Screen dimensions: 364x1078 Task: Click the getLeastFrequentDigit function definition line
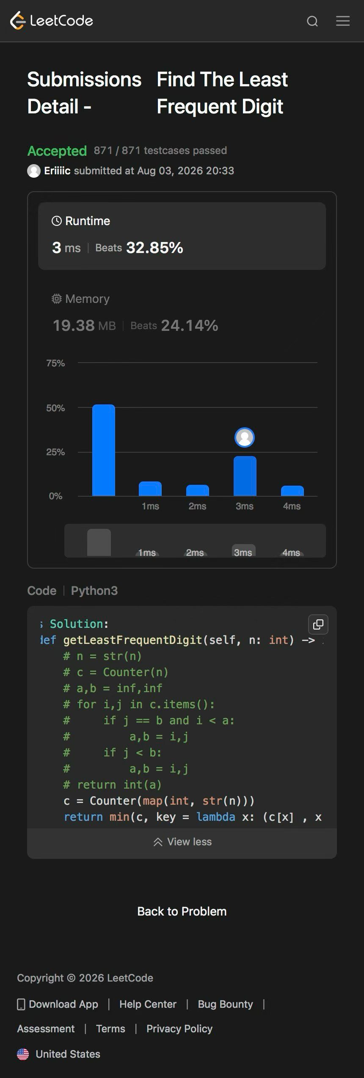(x=182, y=640)
